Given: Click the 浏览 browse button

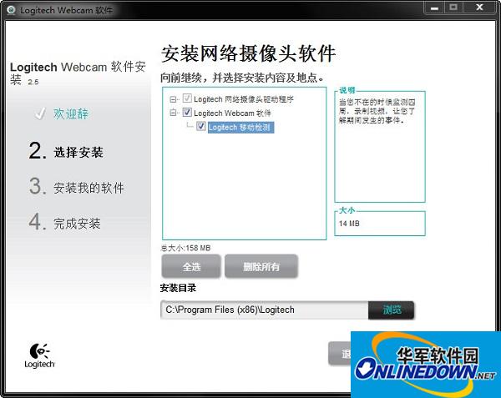Looking at the screenshot, I should [392, 310].
